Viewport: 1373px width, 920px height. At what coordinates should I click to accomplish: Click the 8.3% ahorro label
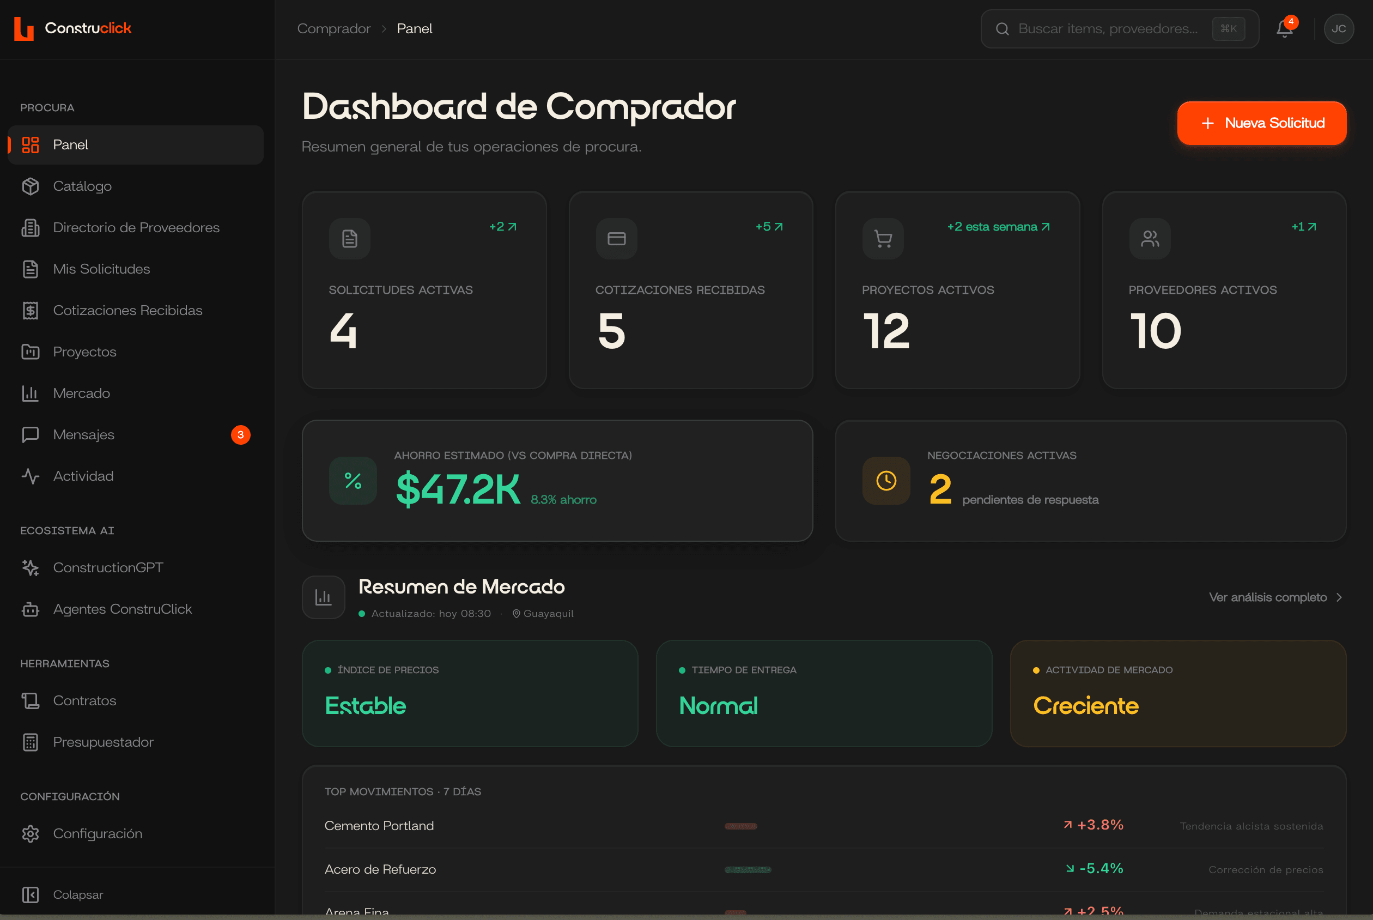(563, 499)
